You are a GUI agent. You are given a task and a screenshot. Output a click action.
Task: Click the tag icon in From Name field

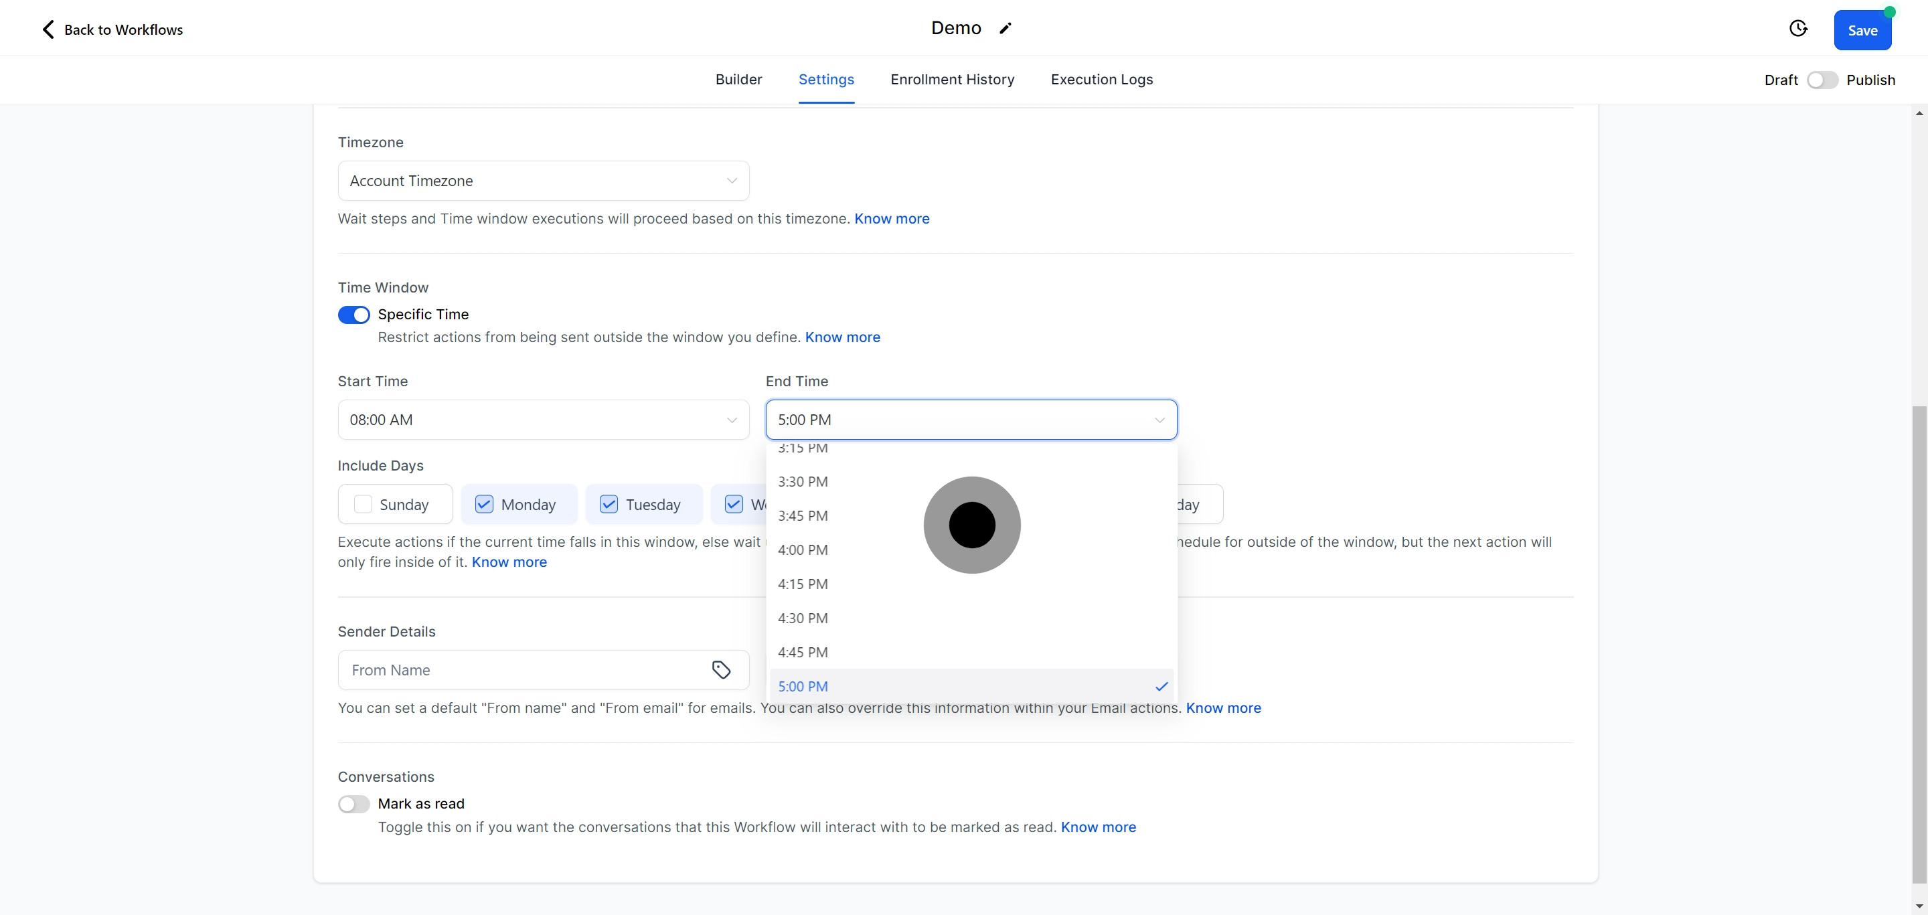pos(721,669)
